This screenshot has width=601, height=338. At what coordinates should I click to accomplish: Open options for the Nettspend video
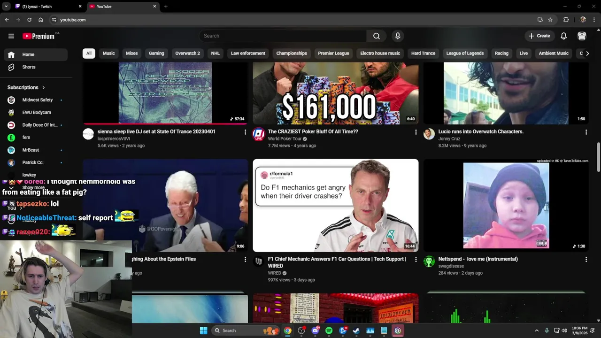point(586,260)
